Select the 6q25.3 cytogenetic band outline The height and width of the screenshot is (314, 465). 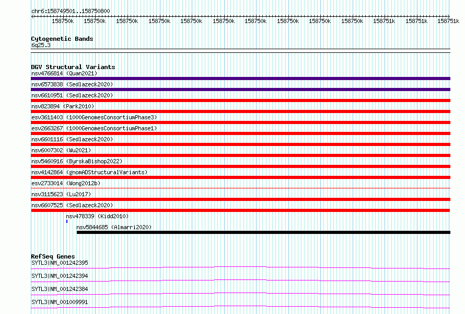[240, 51]
